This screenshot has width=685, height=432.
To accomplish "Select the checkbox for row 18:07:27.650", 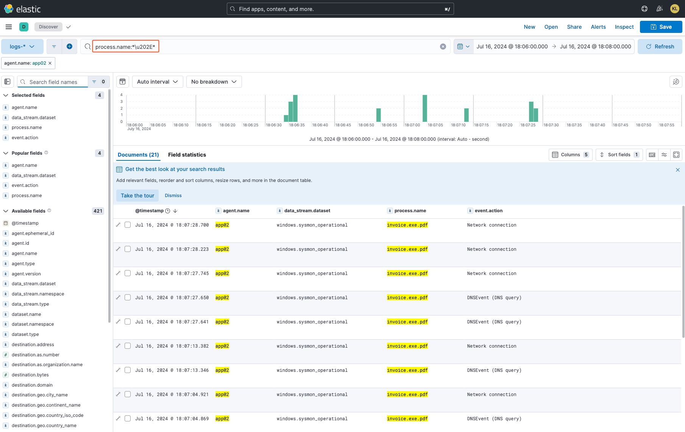I will [128, 297].
